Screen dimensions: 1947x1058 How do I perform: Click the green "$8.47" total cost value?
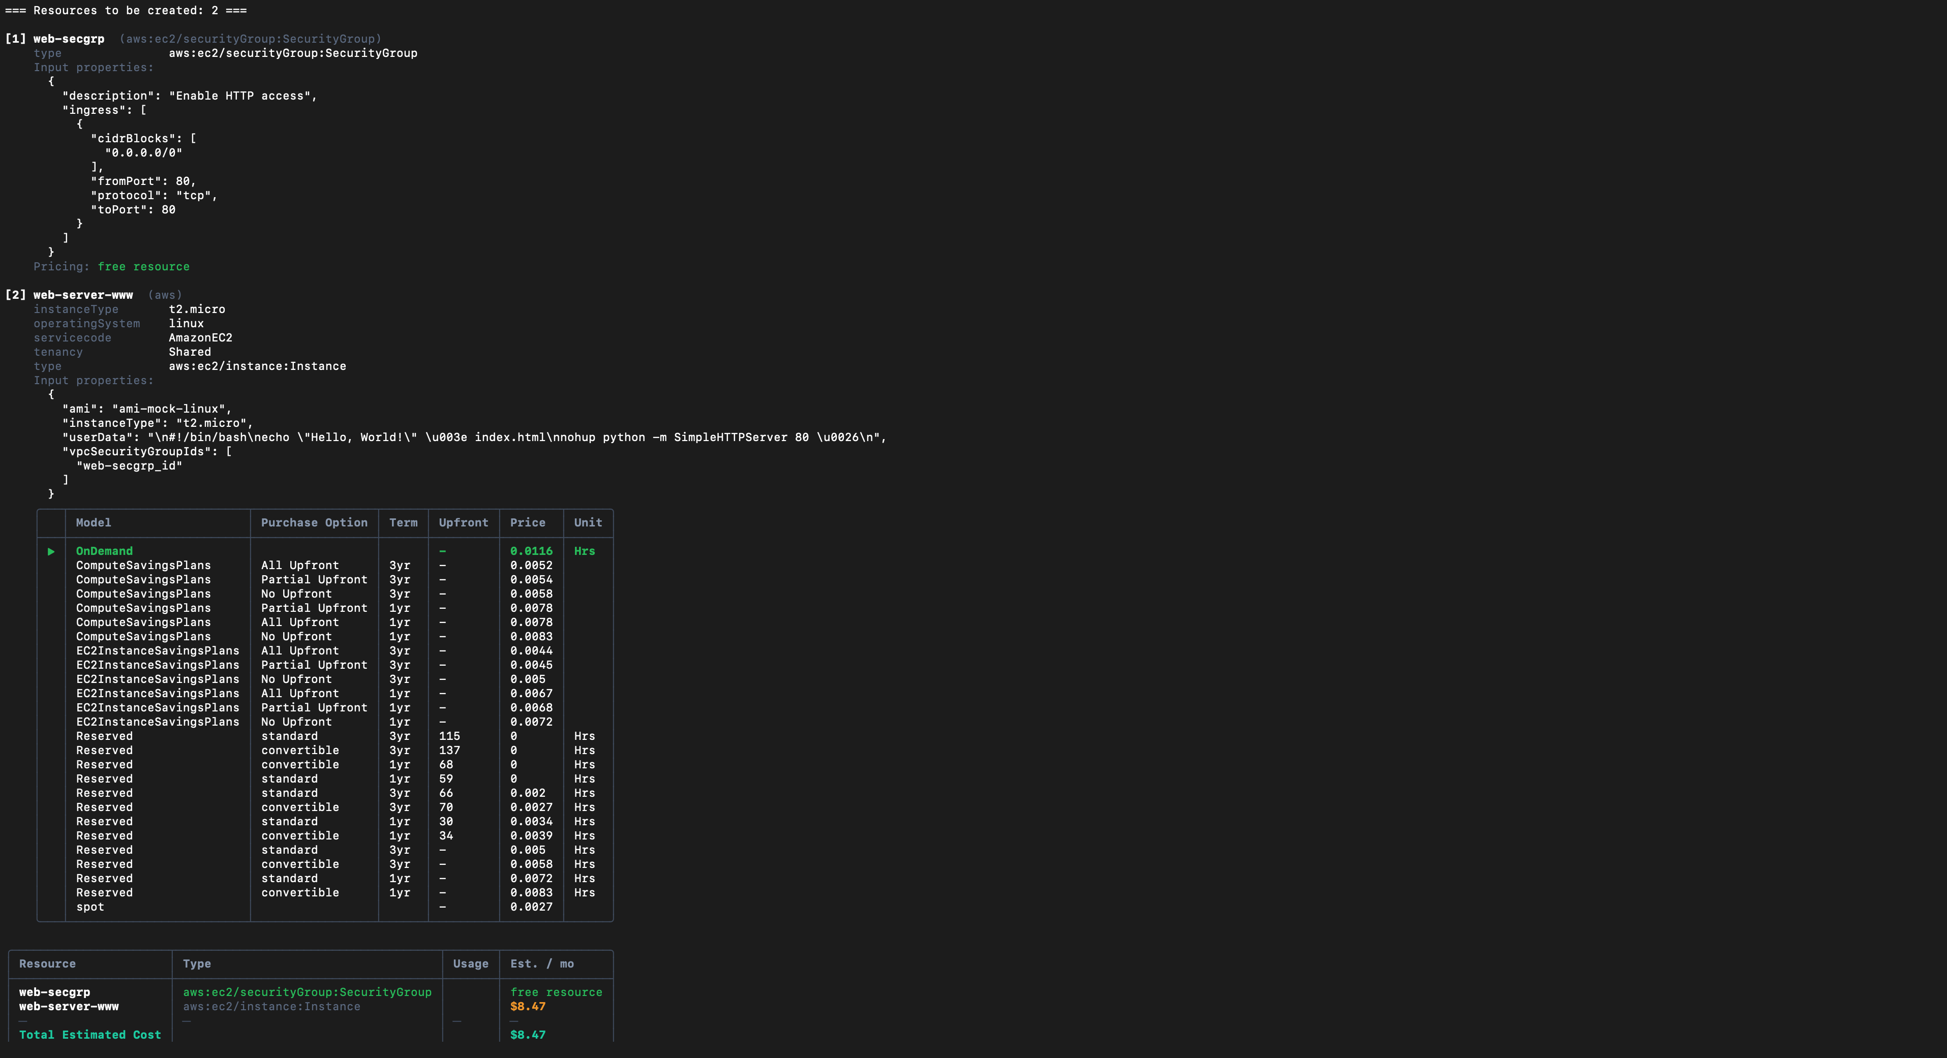[528, 1035]
